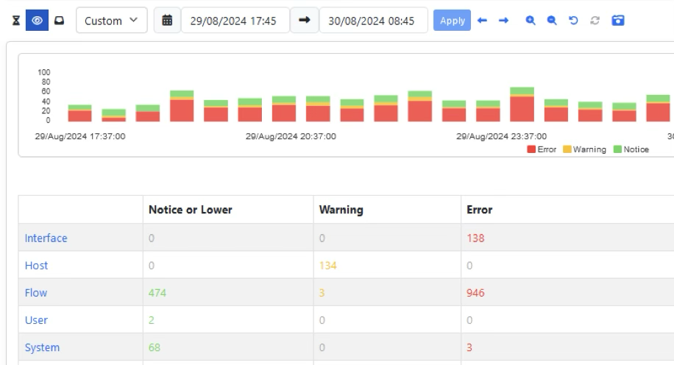674x365 pixels.
Task: Open the System alerts link
Action: coord(42,347)
